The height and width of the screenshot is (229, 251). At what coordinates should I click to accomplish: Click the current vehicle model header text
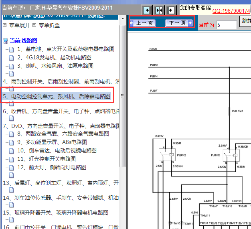[57, 8]
